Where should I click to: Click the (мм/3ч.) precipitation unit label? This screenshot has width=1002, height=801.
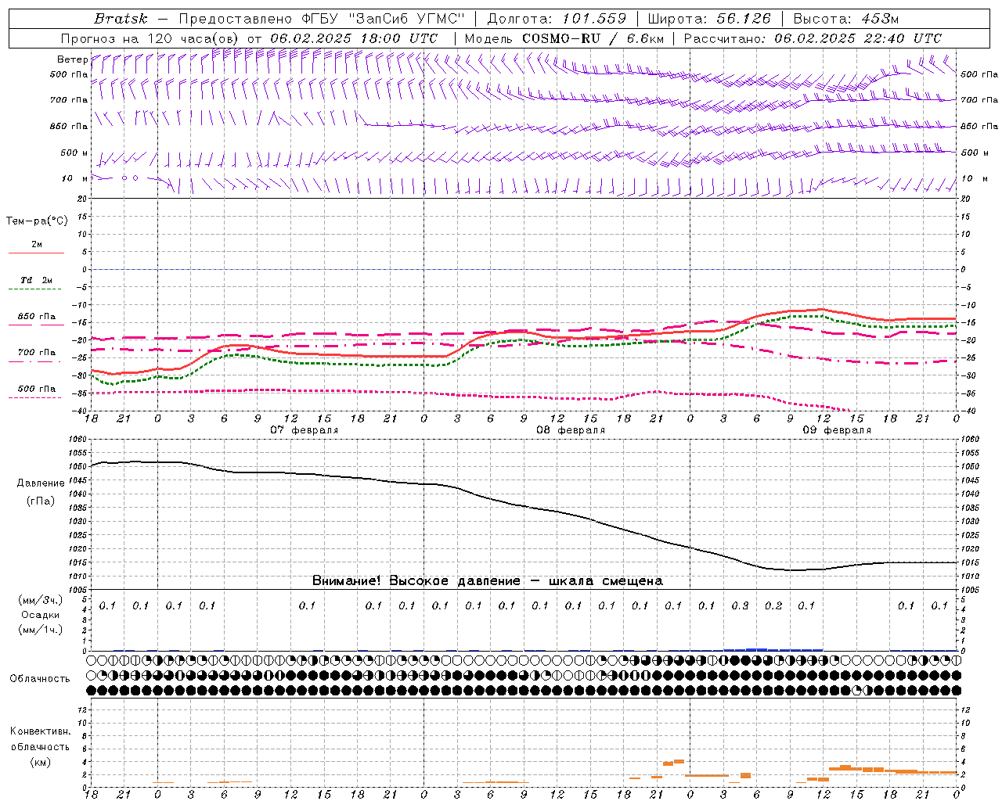click(41, 600)
